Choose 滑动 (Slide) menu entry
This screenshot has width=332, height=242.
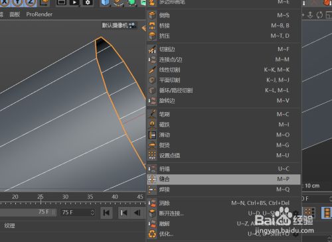[224, 135]
